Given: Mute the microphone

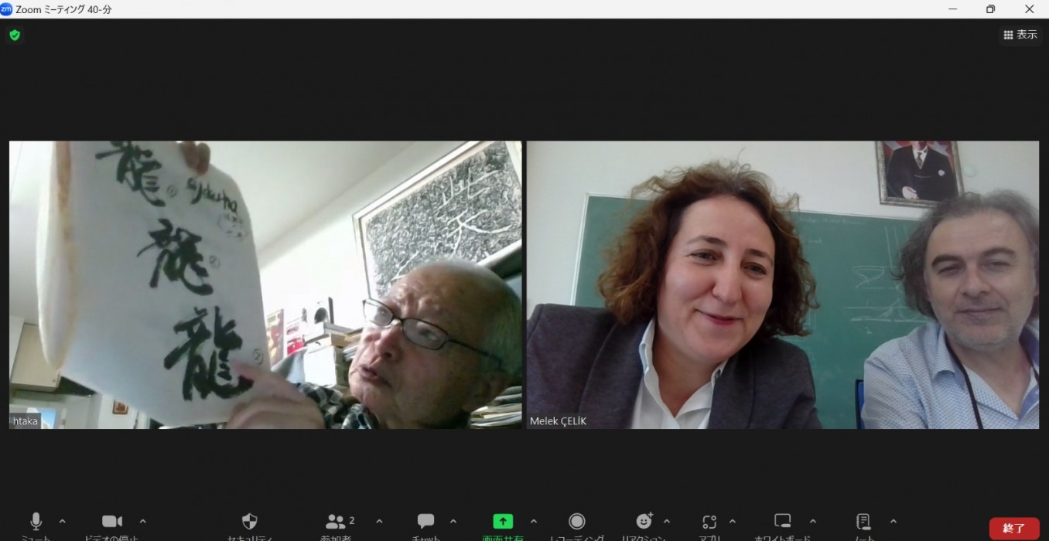Looking at the screenshot, I should (x=36, y=522).
